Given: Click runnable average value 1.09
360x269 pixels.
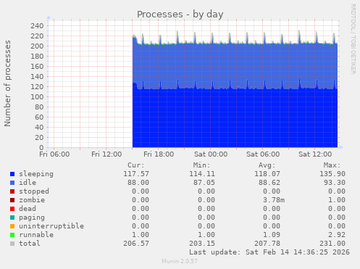Looking at the screenshot, I should click(x=272, y=235).
